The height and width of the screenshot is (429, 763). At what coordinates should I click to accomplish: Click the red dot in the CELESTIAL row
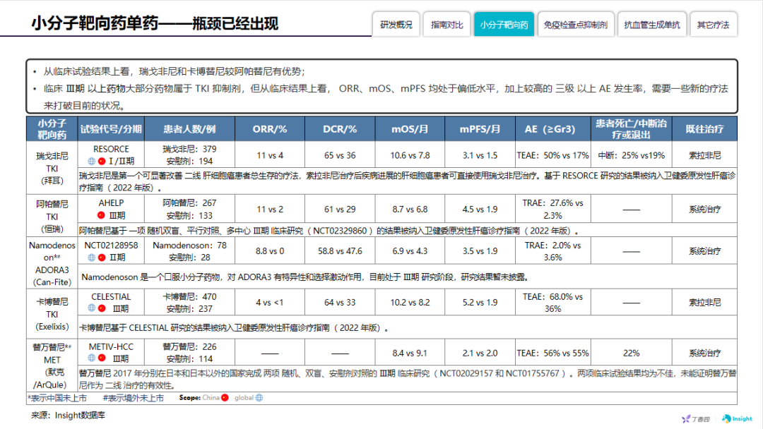(x=102, y=308)
